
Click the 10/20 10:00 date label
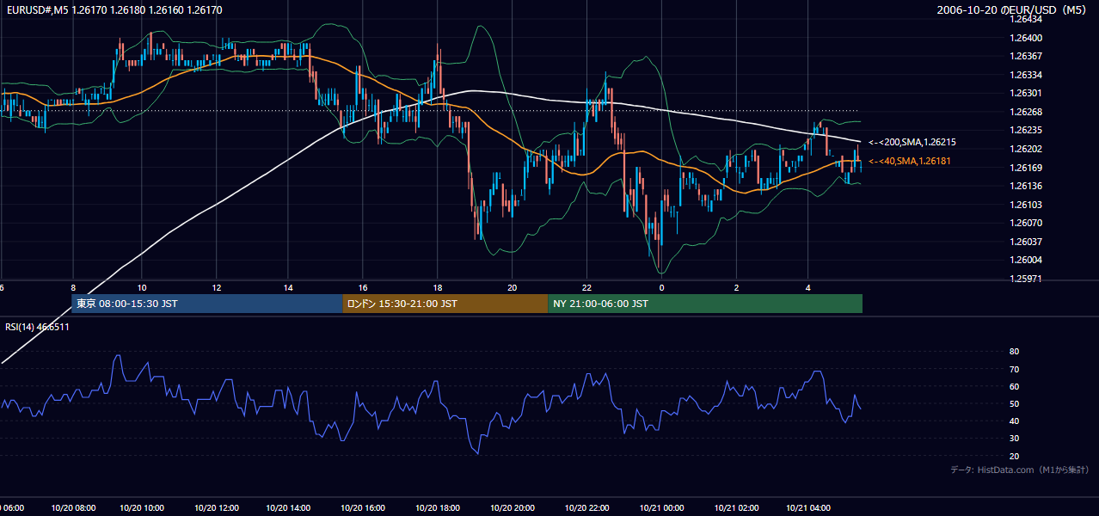click(x=142, y=508)
